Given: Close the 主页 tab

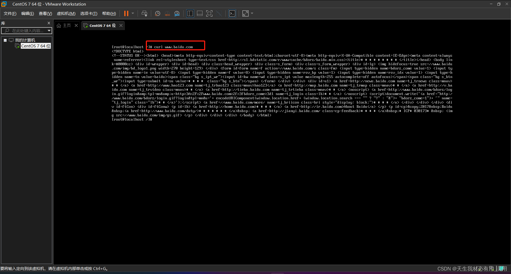Looking at the screenshot, I should point(76,25).
